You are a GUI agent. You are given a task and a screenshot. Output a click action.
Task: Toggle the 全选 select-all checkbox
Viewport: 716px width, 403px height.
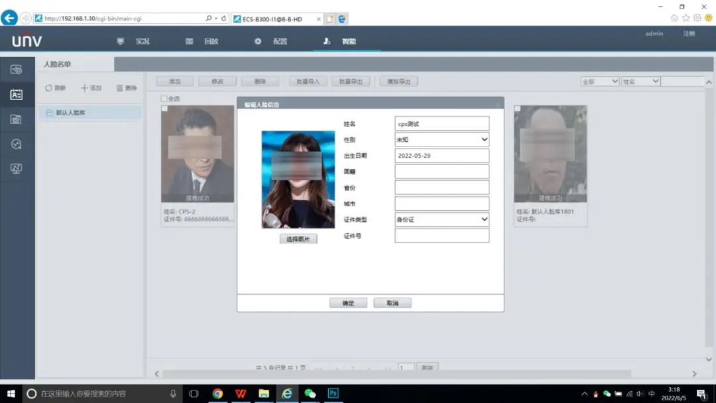coord(164,99)
